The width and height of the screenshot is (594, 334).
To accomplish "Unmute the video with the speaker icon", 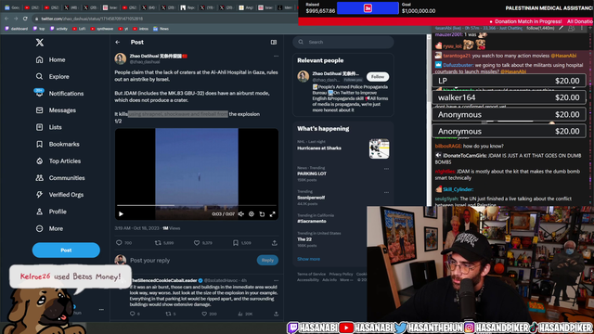I will (241, 214).
